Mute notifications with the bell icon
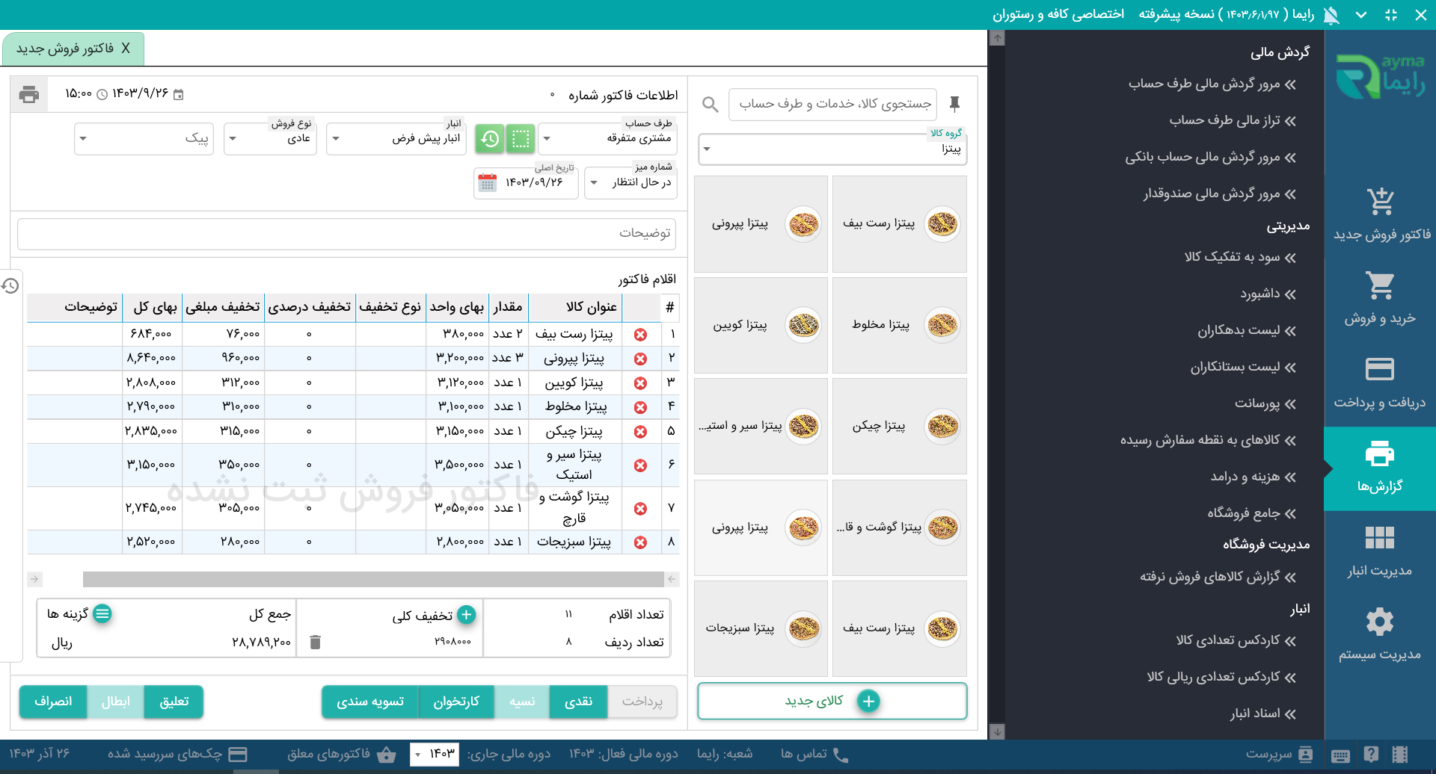This screenshot has width=1436, height=774. click(1331, 15)
